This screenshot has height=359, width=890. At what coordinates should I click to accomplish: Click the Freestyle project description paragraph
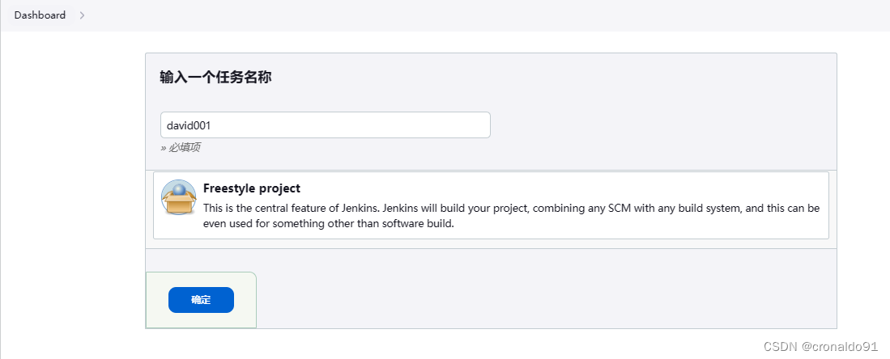[x=512, y=216]
